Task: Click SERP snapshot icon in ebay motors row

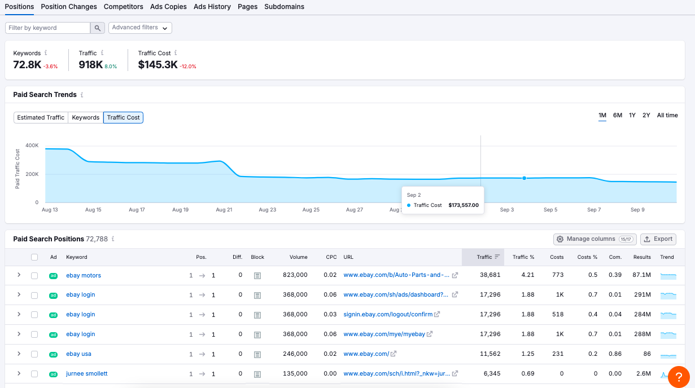Action: tap(257, 275)
